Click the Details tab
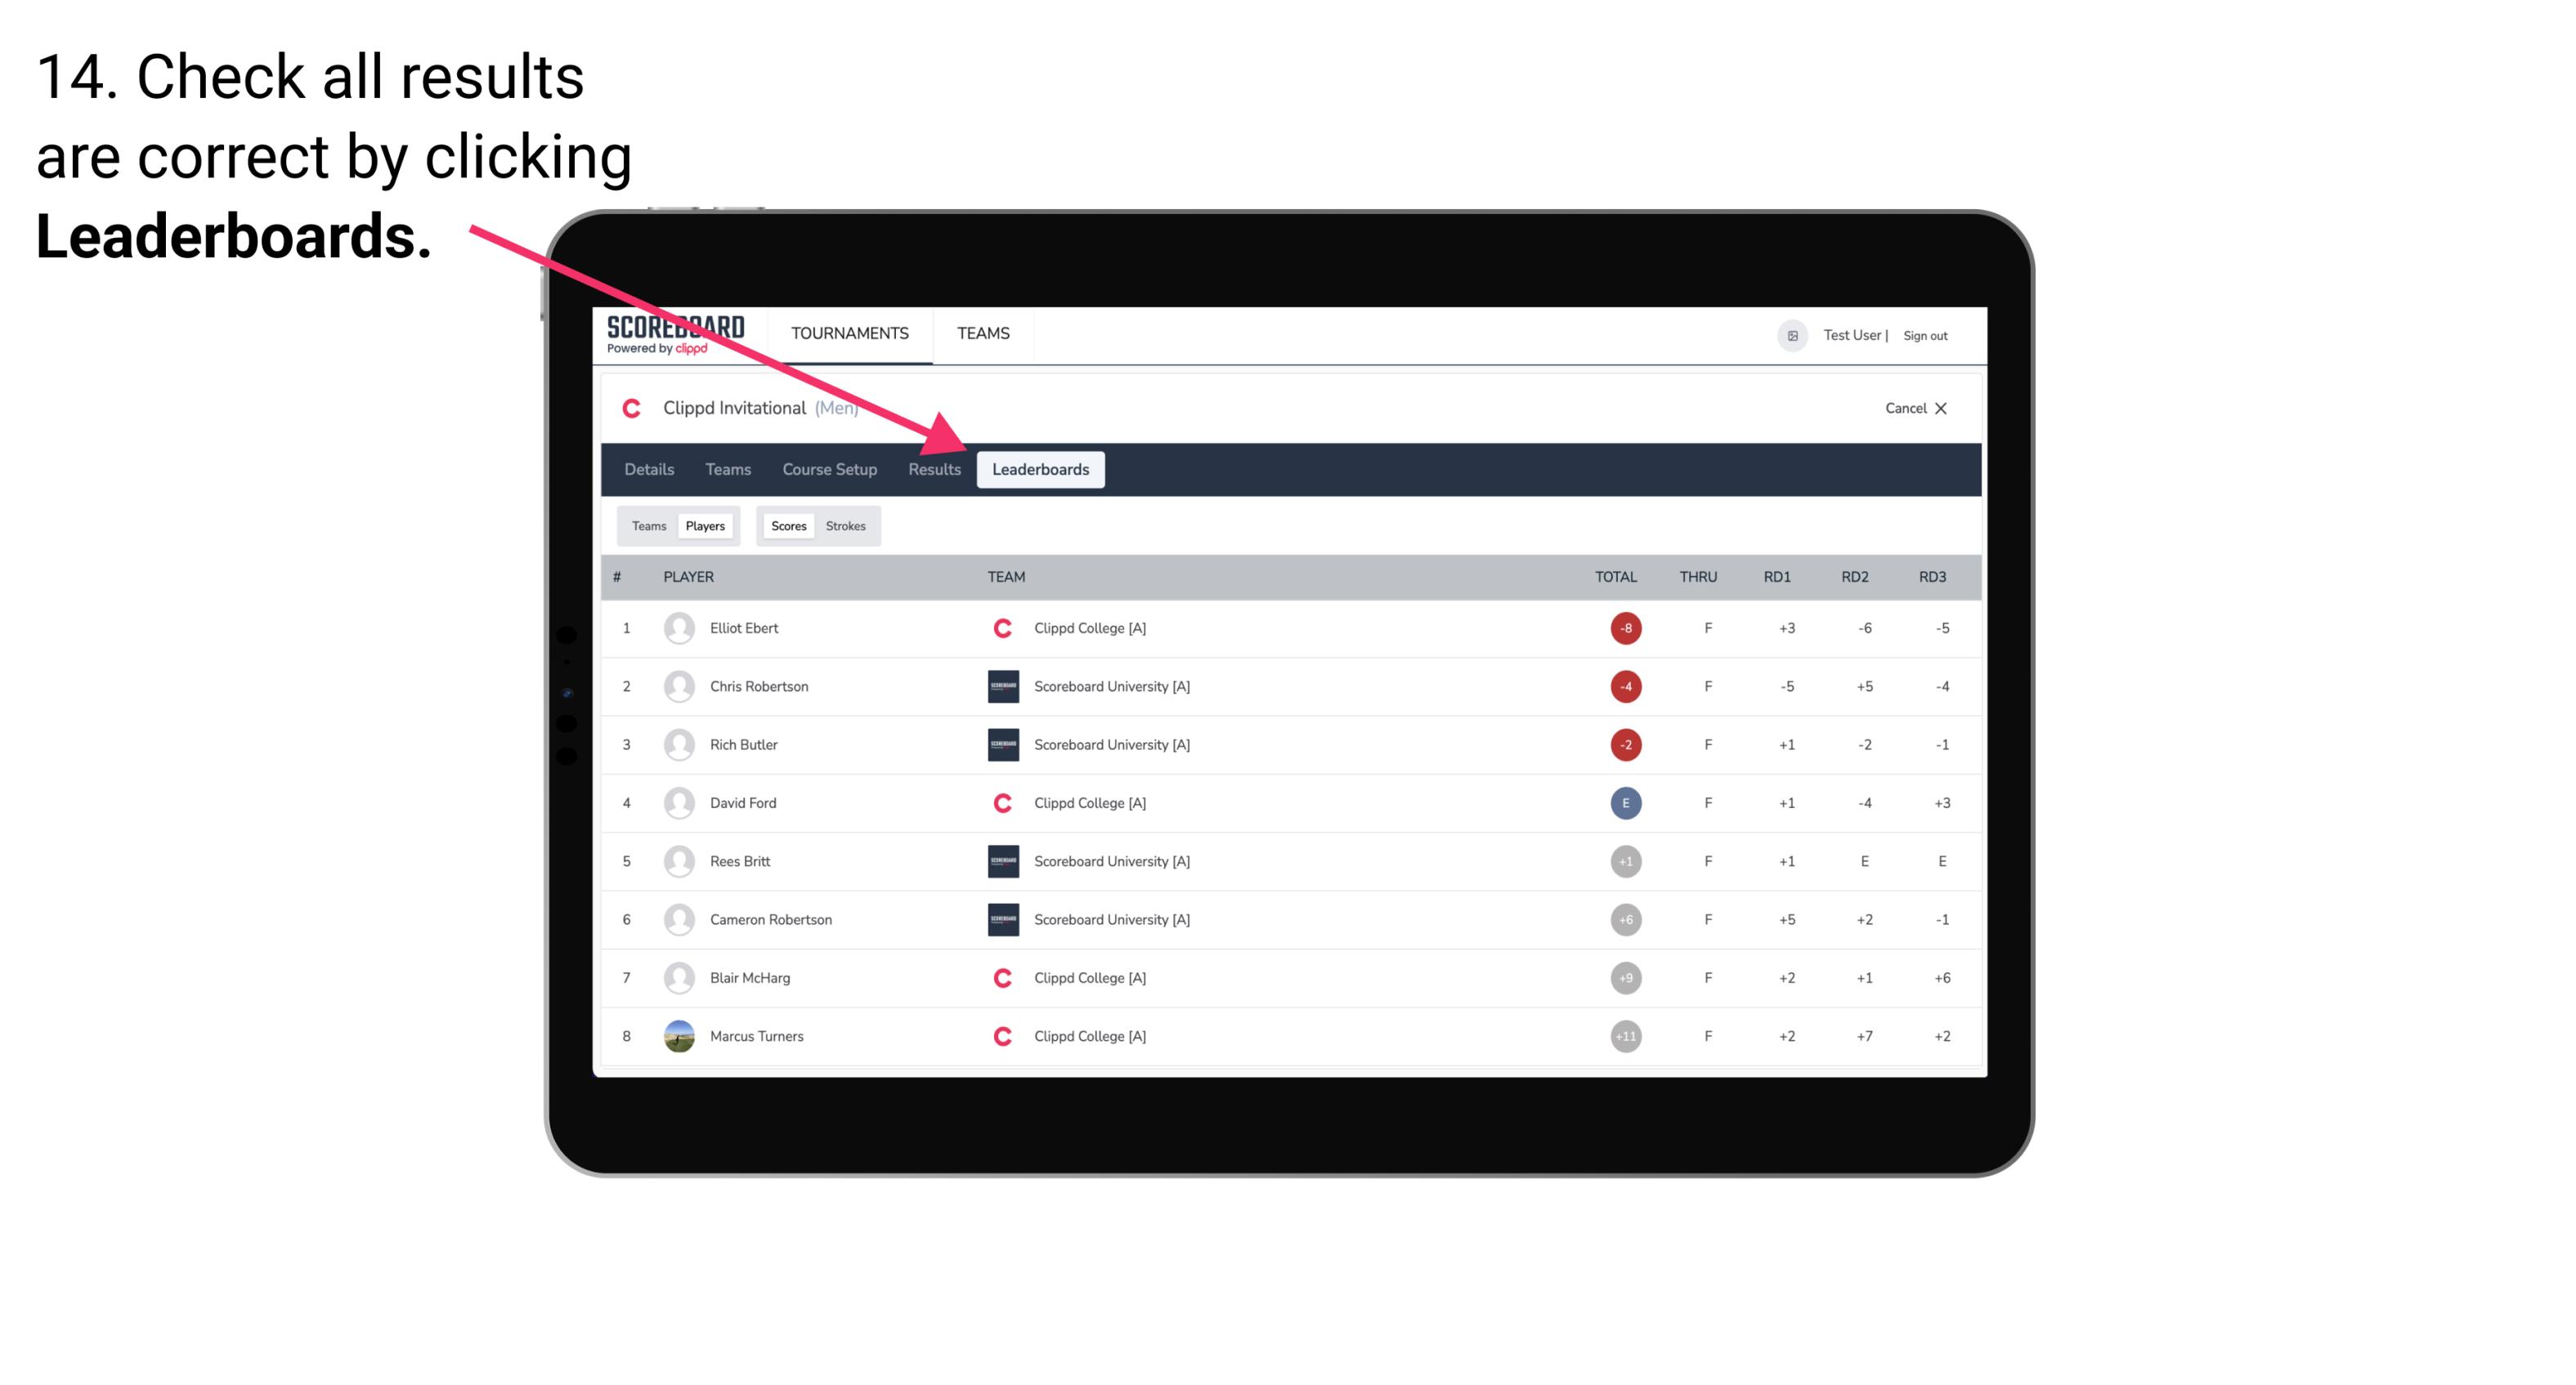This screenshot has height=1385, width=2576. click(650, 469)
